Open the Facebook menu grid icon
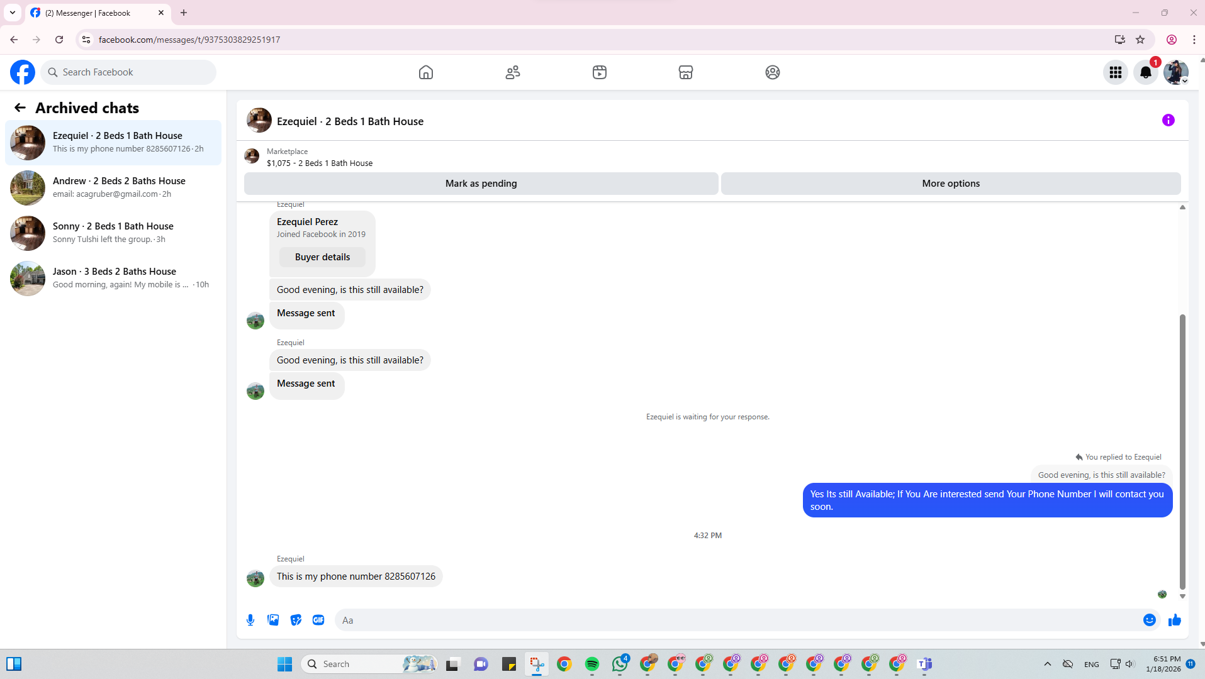This screenshot has height=679, width=1205. point(1116,72)
